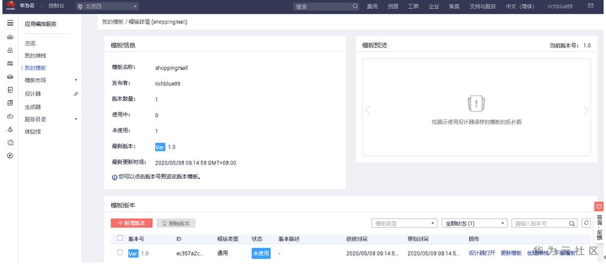Click magnifier icon in version number search
Screen dimensions: 606x266
(572, 223)
